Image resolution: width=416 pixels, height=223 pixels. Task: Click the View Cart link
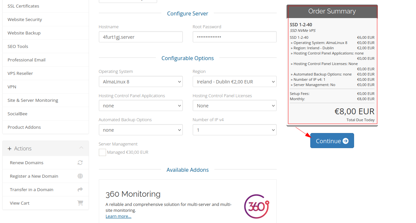click(20, 203)
